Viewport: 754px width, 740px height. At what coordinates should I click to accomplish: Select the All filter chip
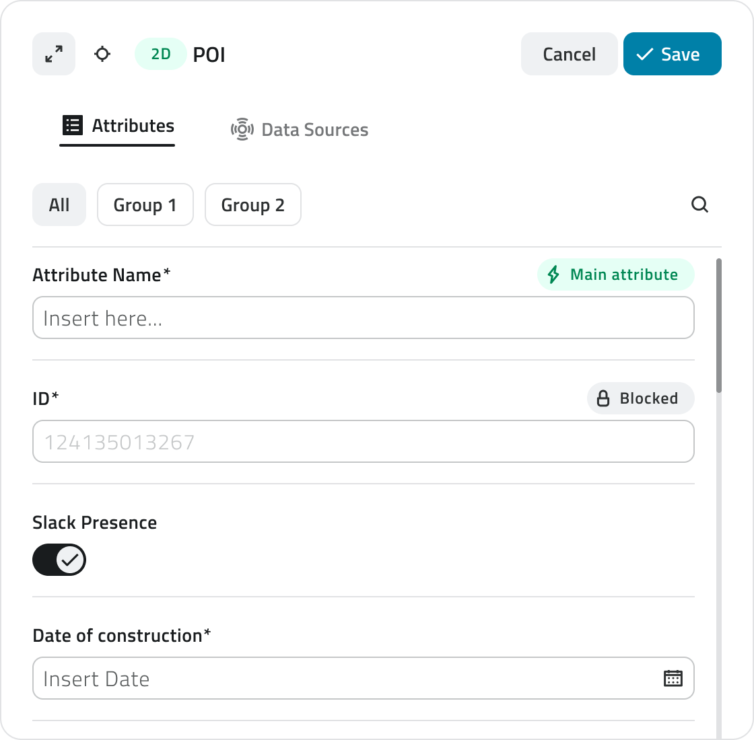pos(59,205)
